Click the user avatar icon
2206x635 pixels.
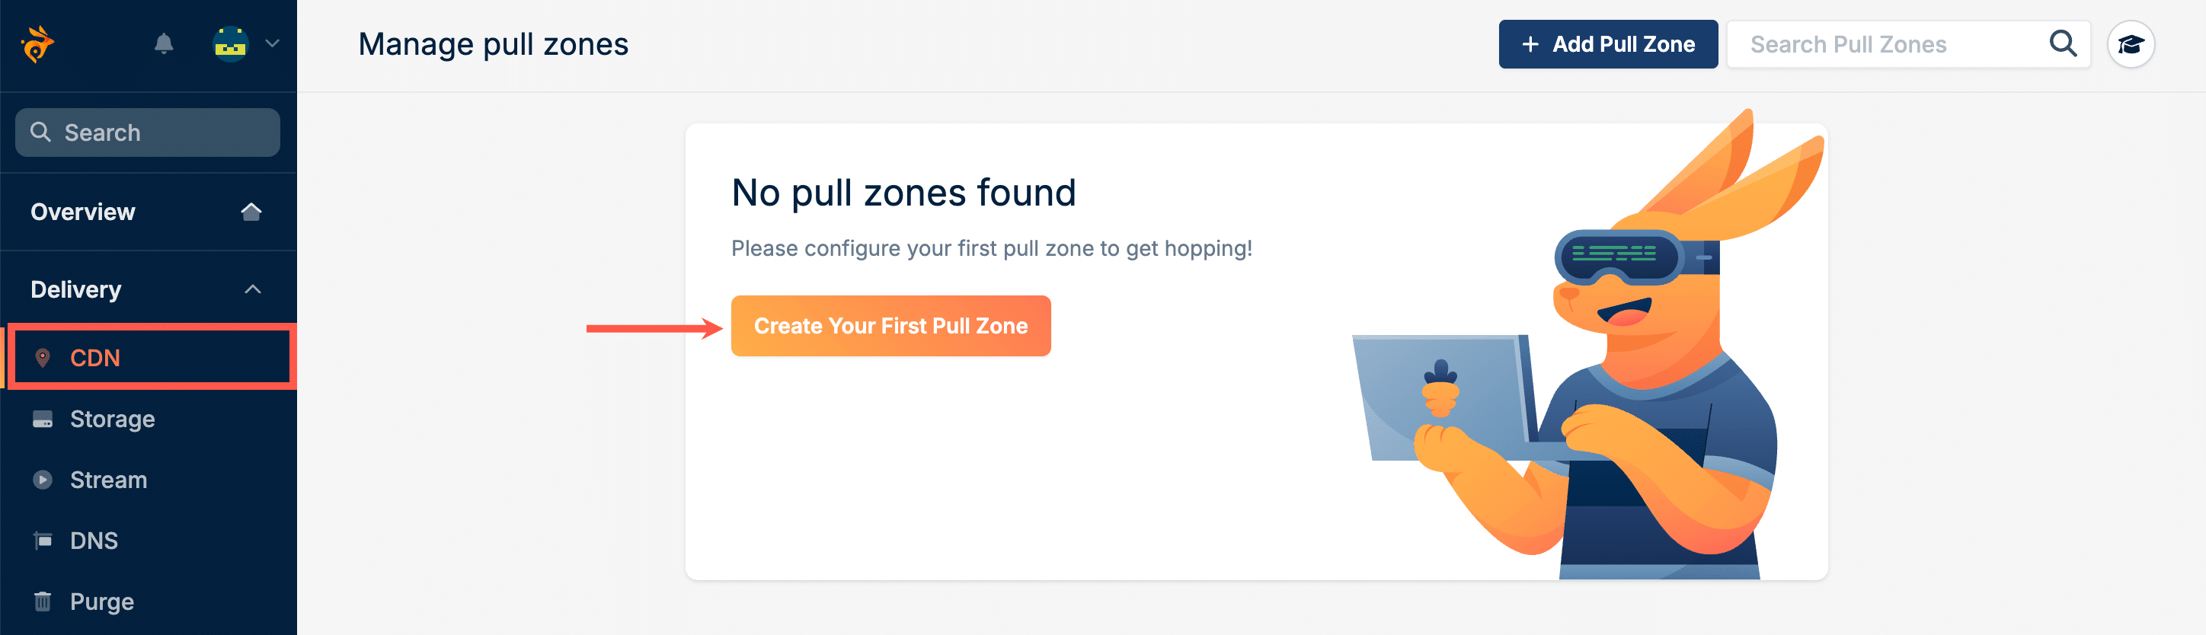click(229, 43)
